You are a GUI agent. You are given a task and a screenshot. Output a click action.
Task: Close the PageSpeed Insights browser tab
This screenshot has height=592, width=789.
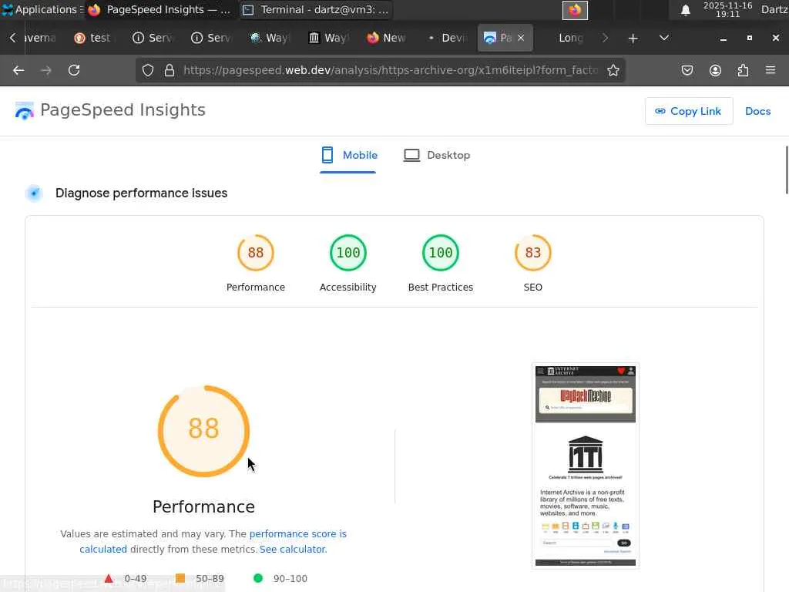click(x=521, y=38)
